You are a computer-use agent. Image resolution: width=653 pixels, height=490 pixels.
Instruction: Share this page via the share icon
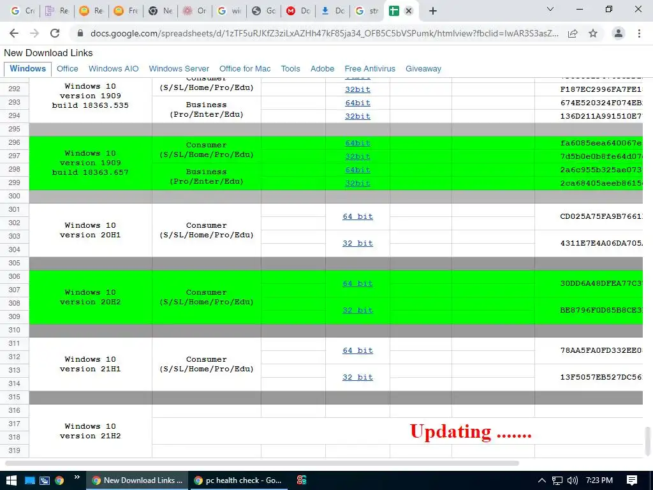pos(573,33)
